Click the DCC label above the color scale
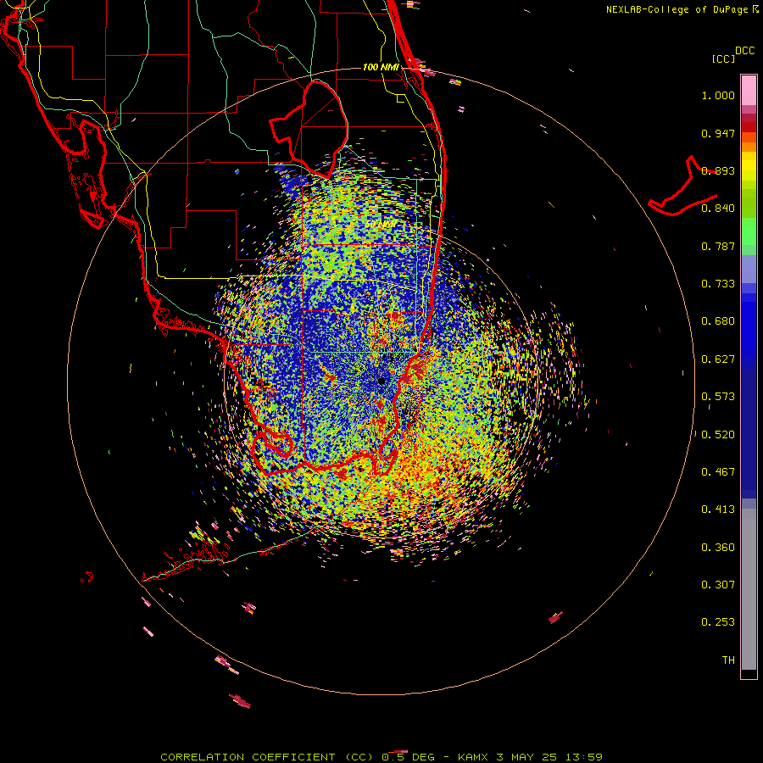763x763 pixels. pyautogui.click(x=744, y=51)
